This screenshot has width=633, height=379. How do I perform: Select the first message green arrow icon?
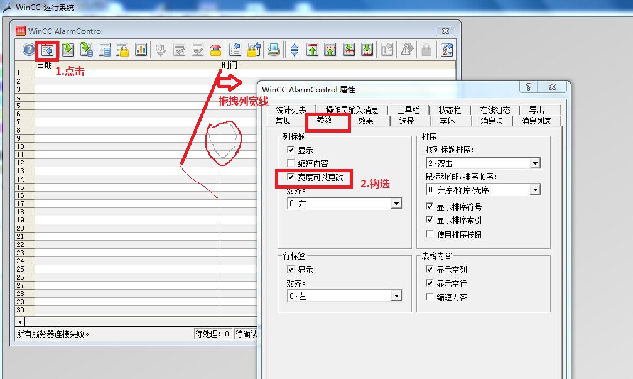[x=313, y=50]
